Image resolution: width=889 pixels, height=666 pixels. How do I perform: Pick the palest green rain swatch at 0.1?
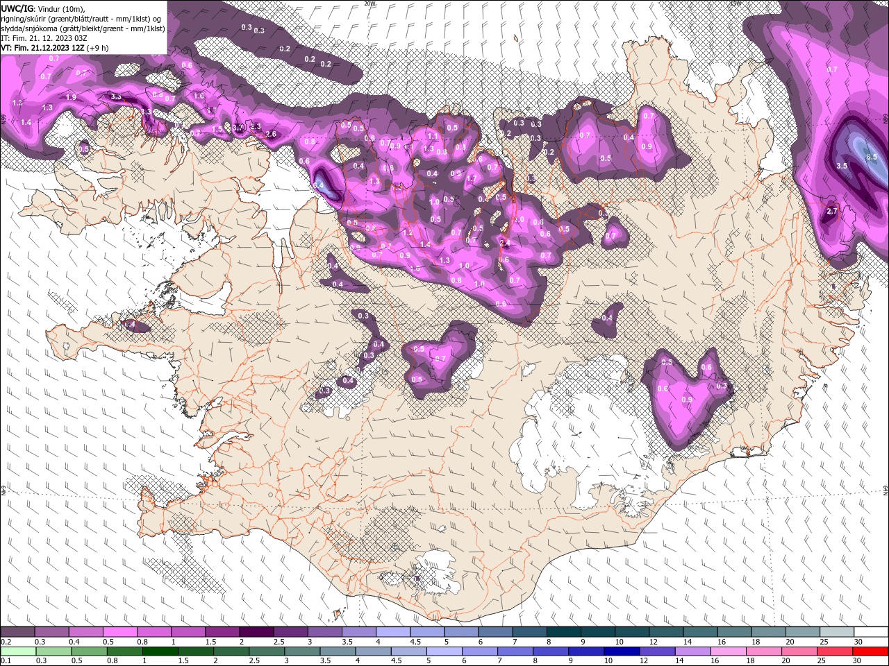pyautogui.click(x=18, y=651)
